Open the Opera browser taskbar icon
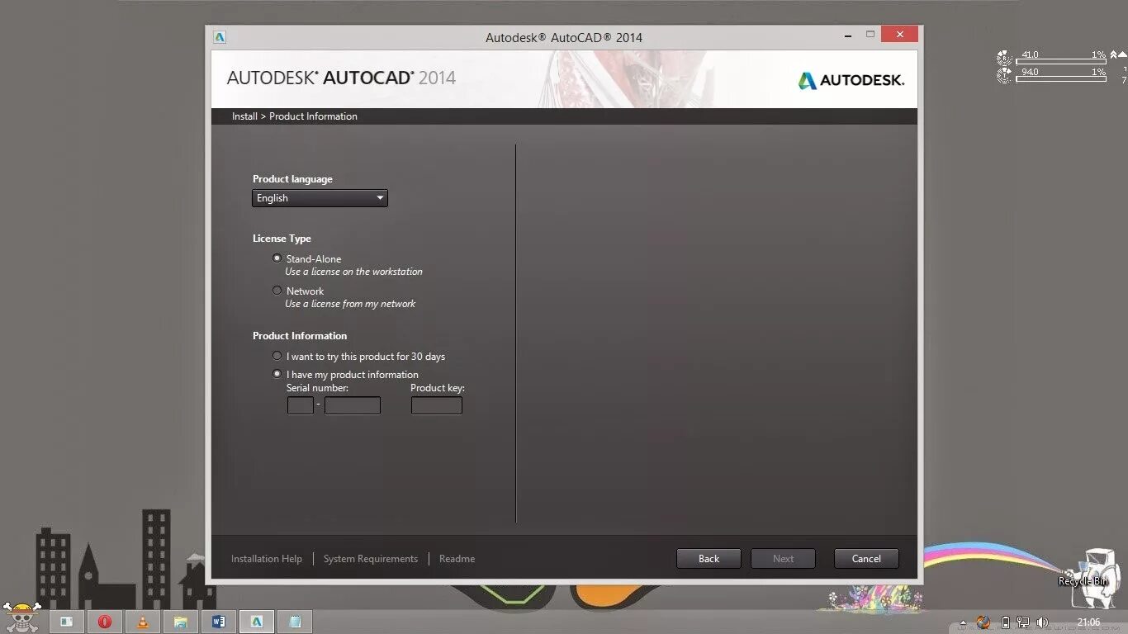 point(105,622)
